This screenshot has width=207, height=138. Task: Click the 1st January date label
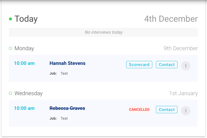pyautogui.click(x=184, y=93)
